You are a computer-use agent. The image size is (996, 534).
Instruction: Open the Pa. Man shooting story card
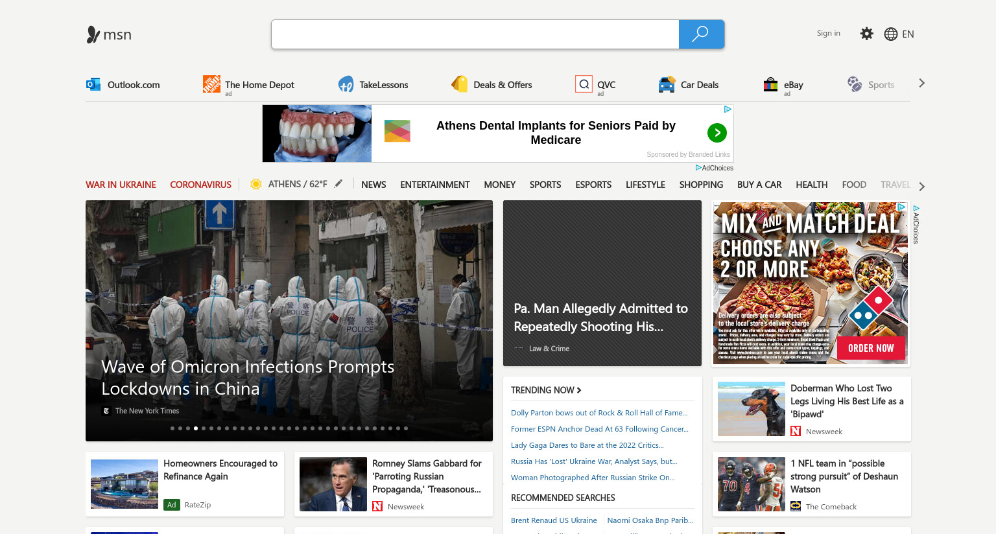pos(602,283)
